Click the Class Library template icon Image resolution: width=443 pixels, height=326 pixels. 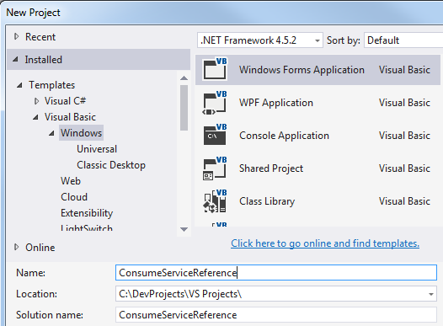(x=215, y=200)
